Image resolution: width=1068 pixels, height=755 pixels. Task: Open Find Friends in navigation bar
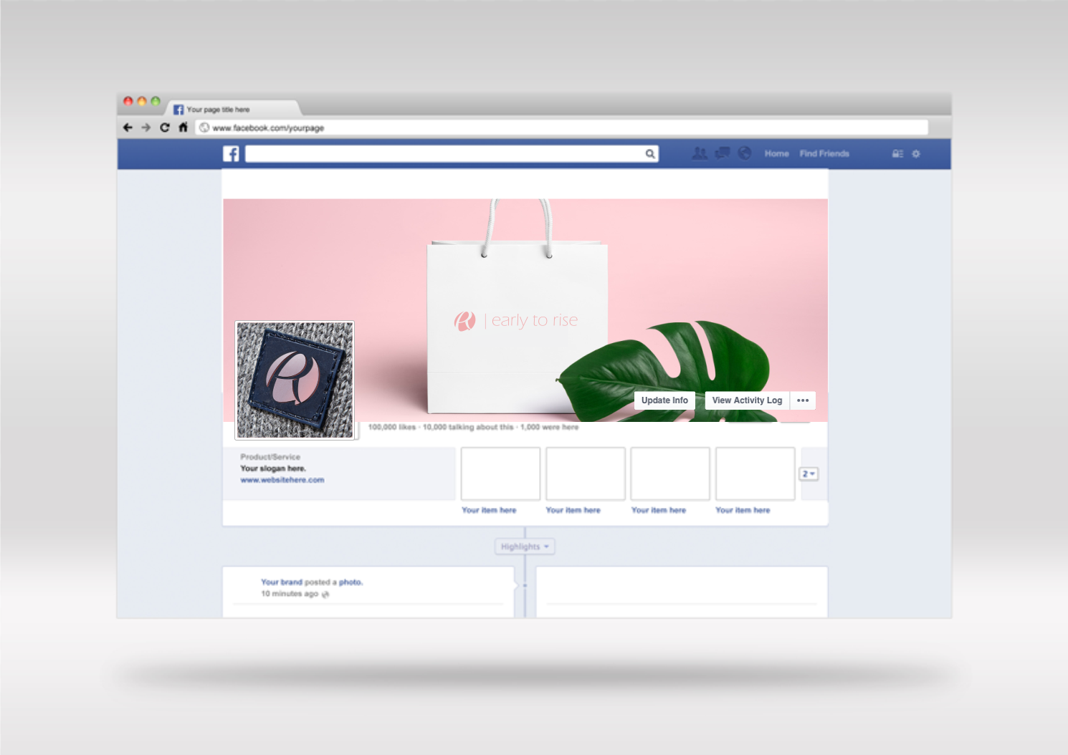click(824, 154)
